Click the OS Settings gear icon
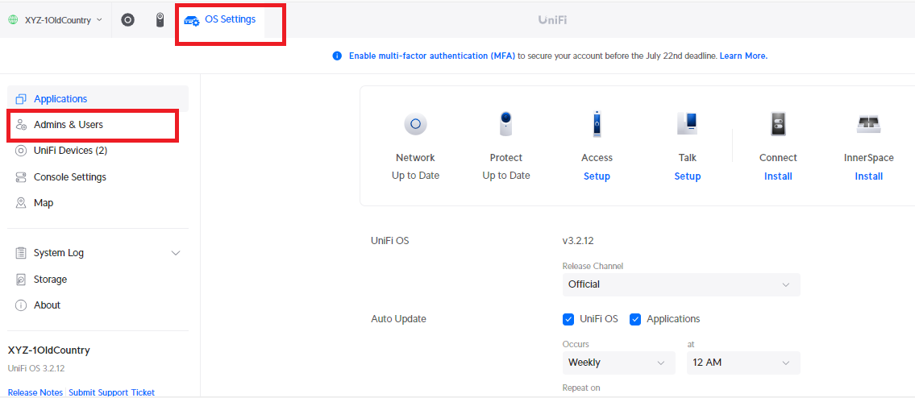 click(x=191, y=20)
